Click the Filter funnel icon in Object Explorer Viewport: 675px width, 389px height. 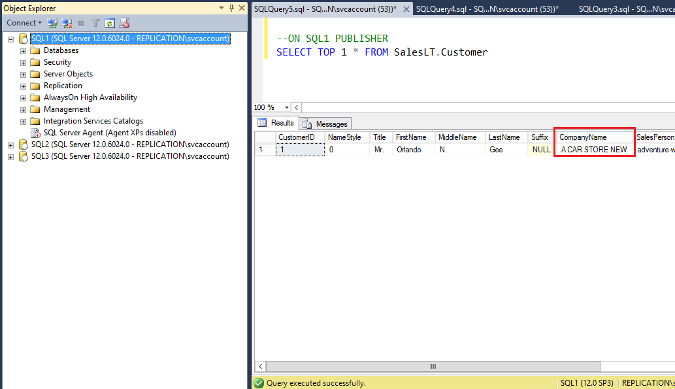pyautogui.click(x=95, y=24)
